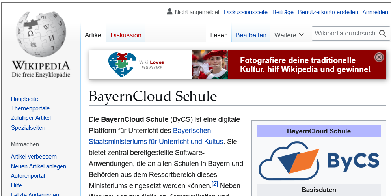Click footnote reference [2]
Viewport: 391px width, 196px height.
pos(215,184)
